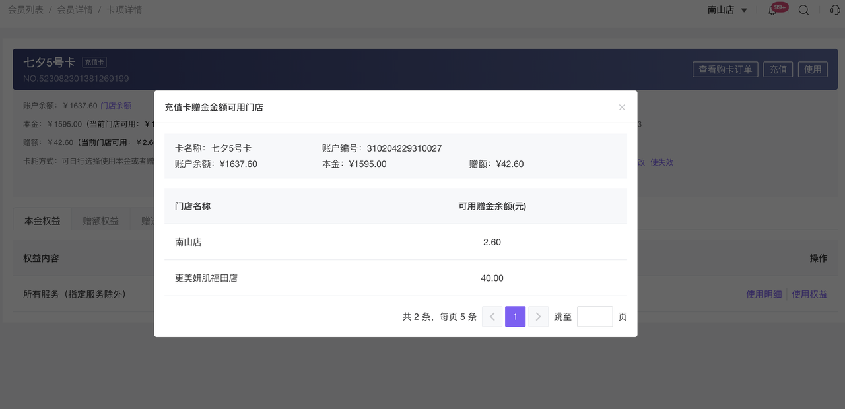Click the 充值 button
This screenshot has height=409, width=845.
tap(778, 69)
